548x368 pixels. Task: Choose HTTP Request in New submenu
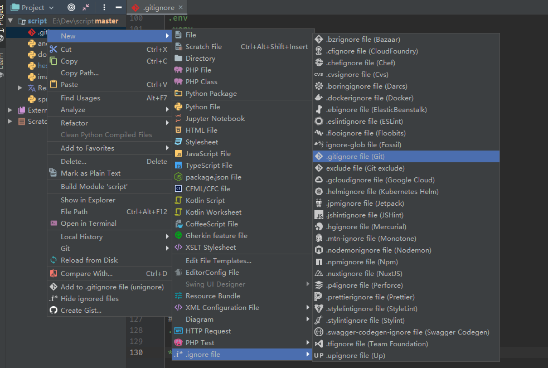click(x=242, y=331)
